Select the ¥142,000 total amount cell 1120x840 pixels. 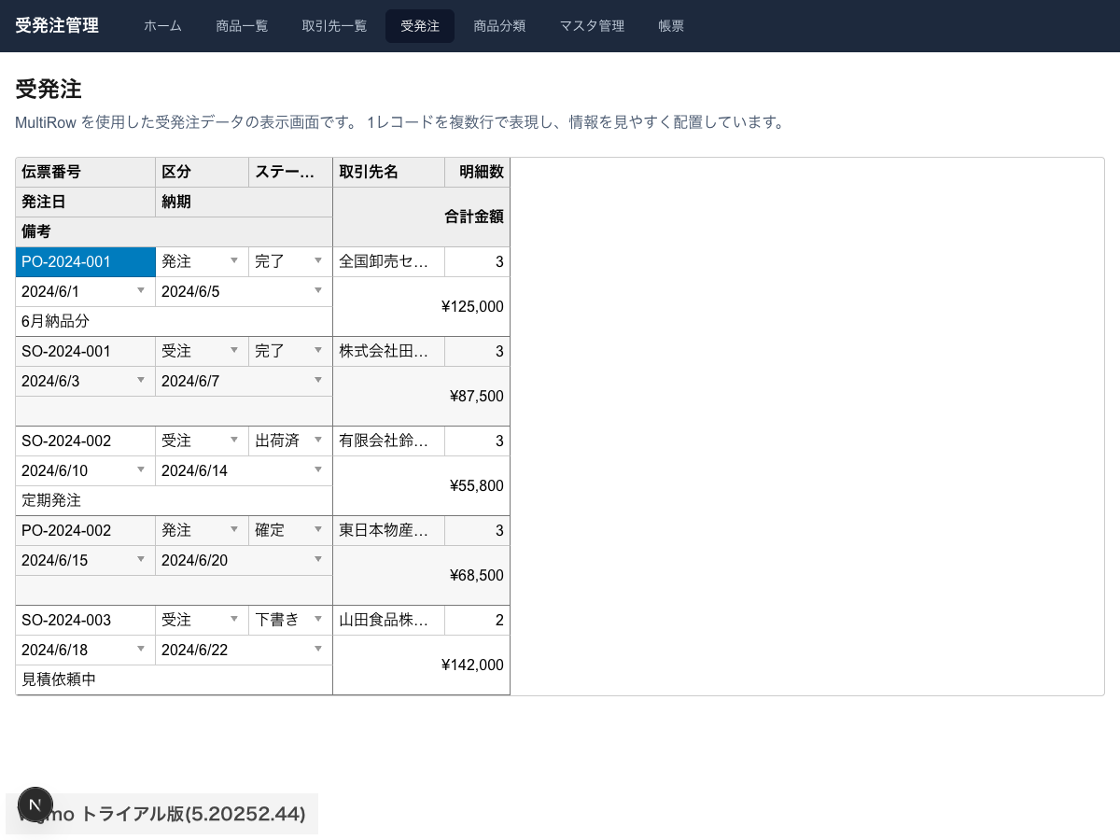pyautogui.click(x=421, y=665)
